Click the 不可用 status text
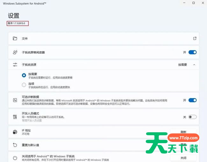This screenshot has height=162, width=207. (25, 134)
